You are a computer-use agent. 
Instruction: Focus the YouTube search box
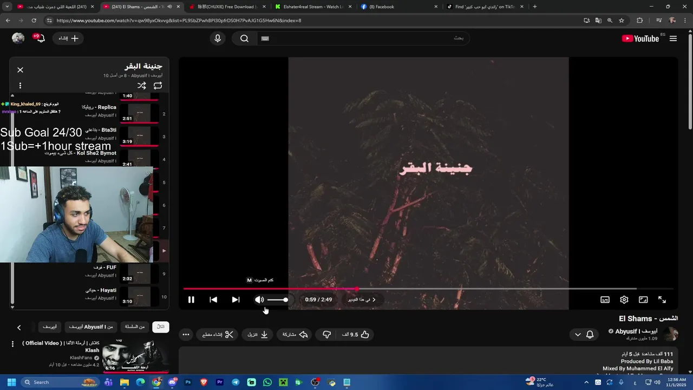362,38
